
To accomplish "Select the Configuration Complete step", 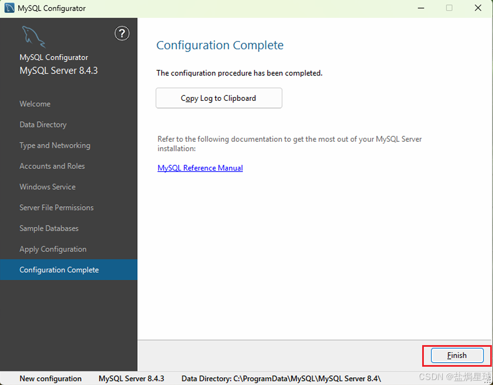I will click(69, 270).
